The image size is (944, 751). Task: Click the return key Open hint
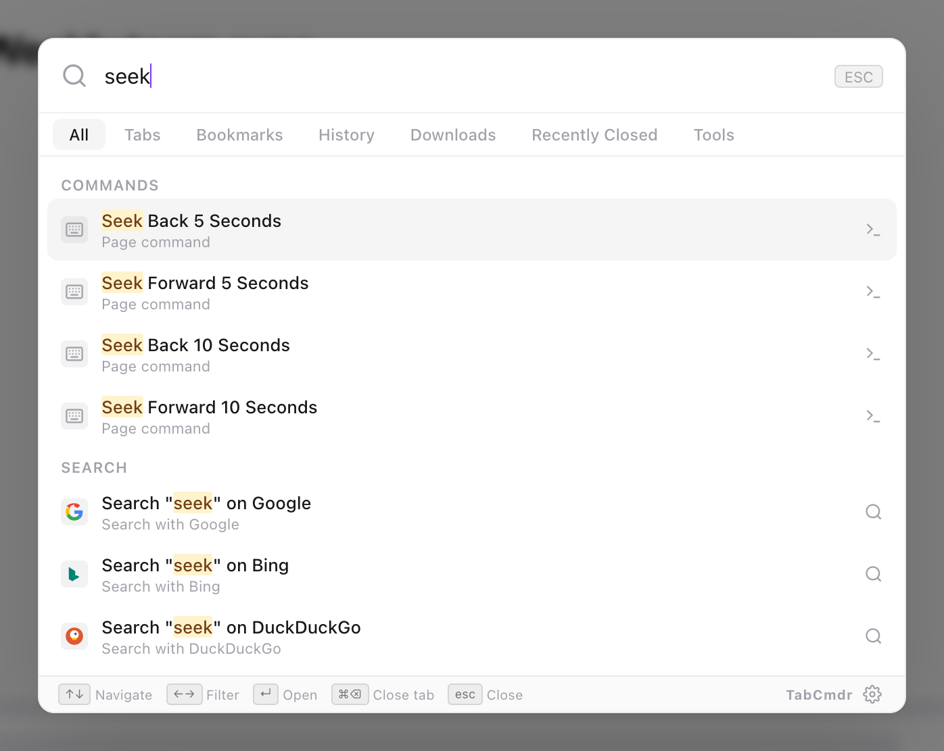point(266,694)
